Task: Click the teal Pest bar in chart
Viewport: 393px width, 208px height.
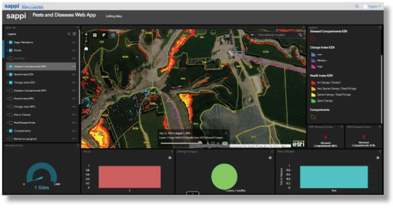Action: (x=334, y=177)
